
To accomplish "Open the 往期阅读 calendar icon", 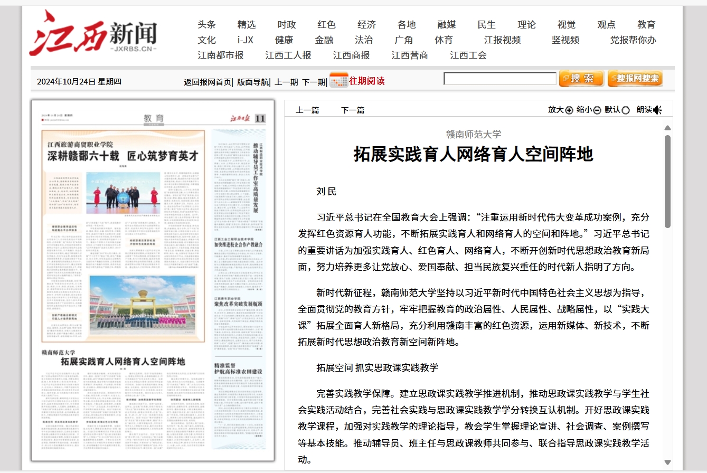I will pyautogui.click(x=338, y=80).
